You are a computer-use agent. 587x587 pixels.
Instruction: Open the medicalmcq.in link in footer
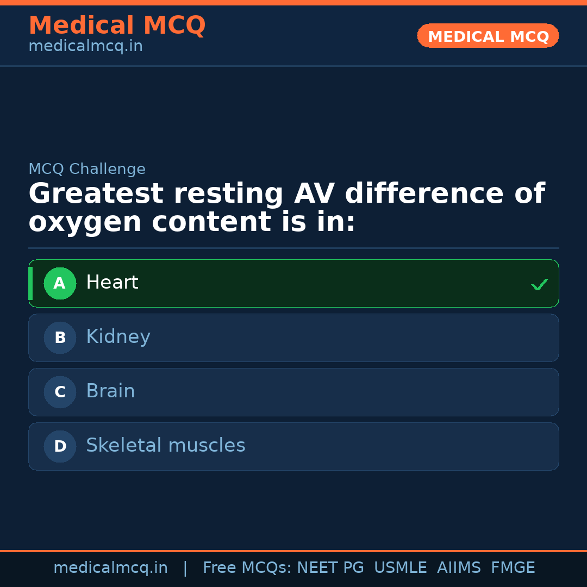pos(111,567)
